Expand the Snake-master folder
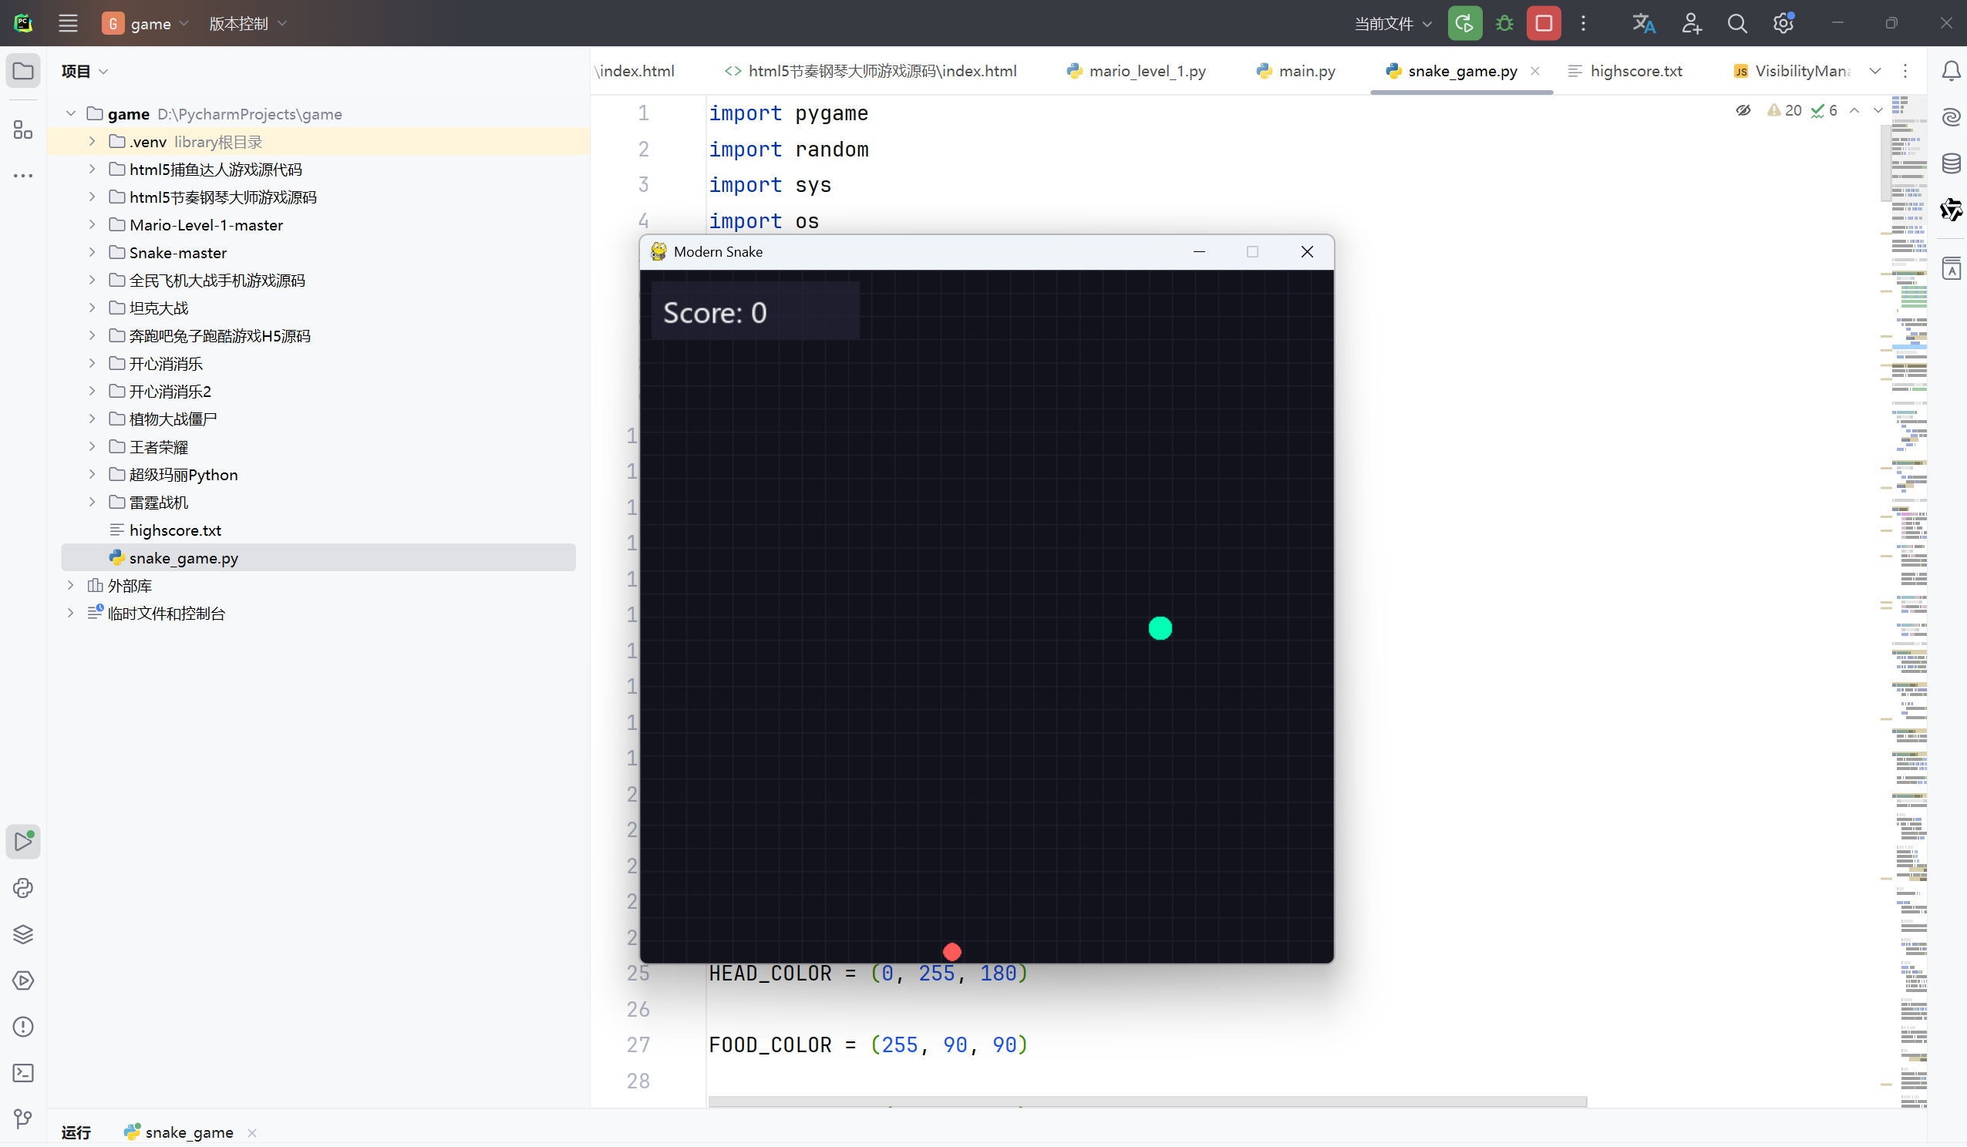This screenshot has height=1147, width=1967. click(x=92, y=252)
